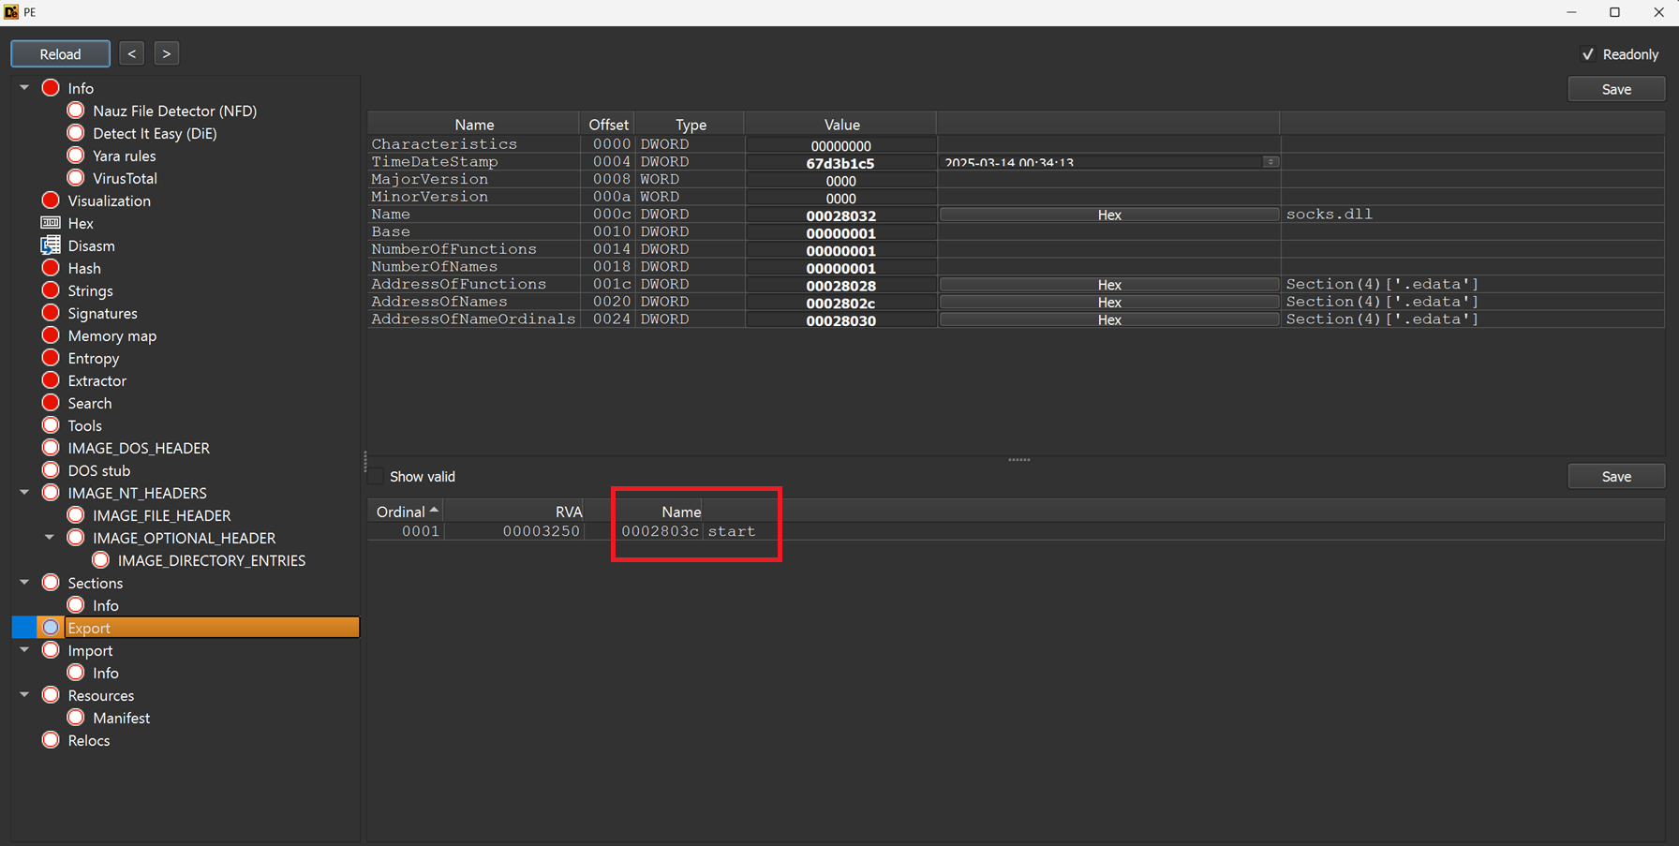
Task: Collapse the IMAGE_NT_HEADERS node
Action: pos(24,492)
